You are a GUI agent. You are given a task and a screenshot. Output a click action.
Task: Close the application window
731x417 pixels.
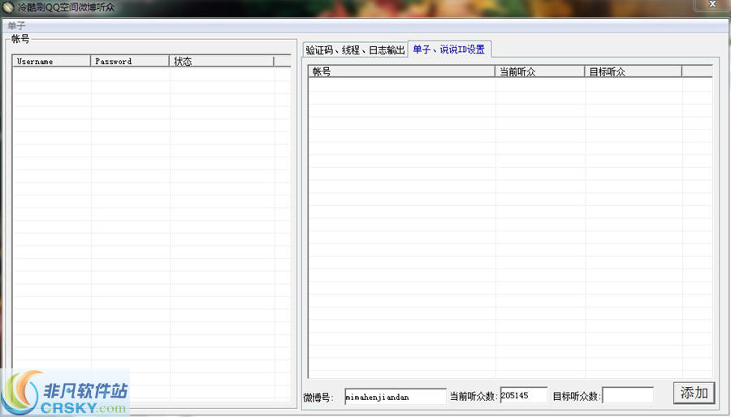pyautogui.click(x=712, y=5)
